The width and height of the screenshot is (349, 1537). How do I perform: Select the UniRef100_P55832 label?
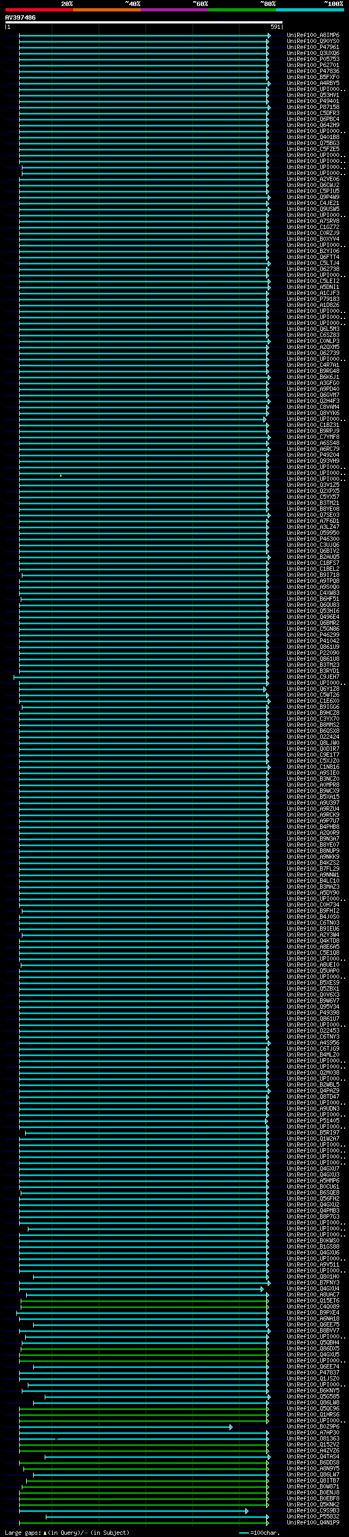313,1517
